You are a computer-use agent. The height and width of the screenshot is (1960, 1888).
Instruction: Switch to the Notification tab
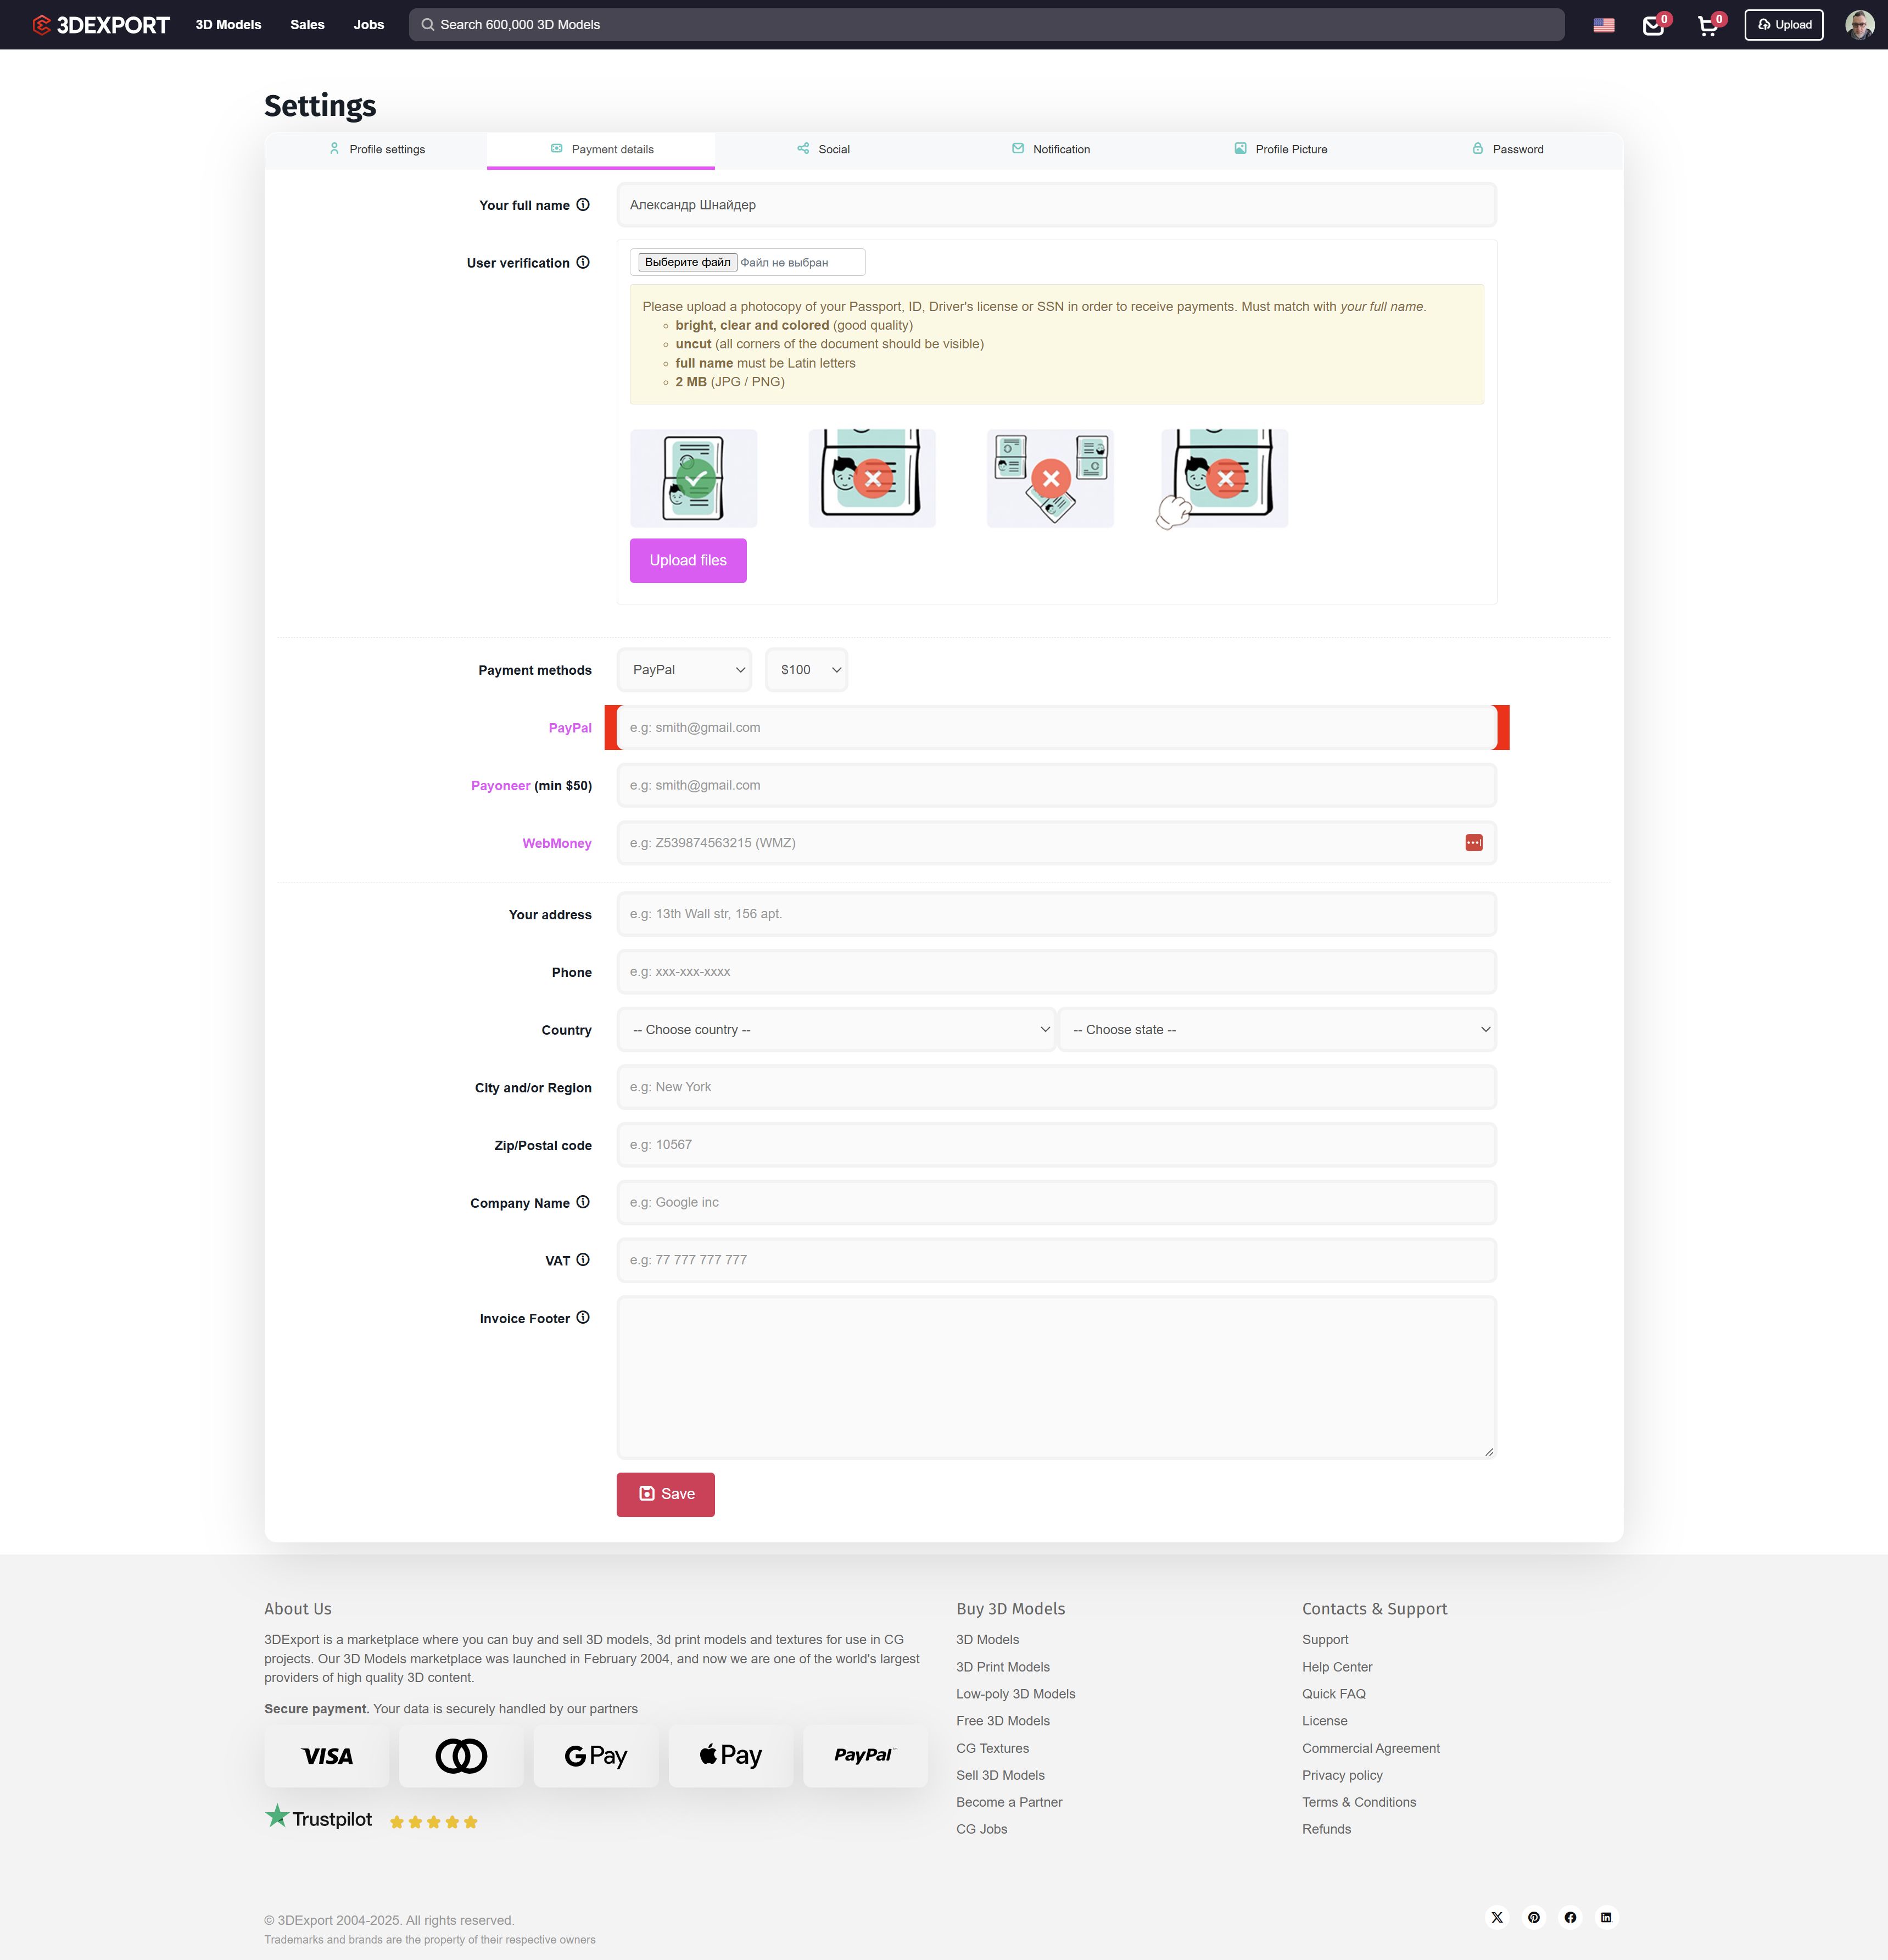click(x=1051, y=149)
